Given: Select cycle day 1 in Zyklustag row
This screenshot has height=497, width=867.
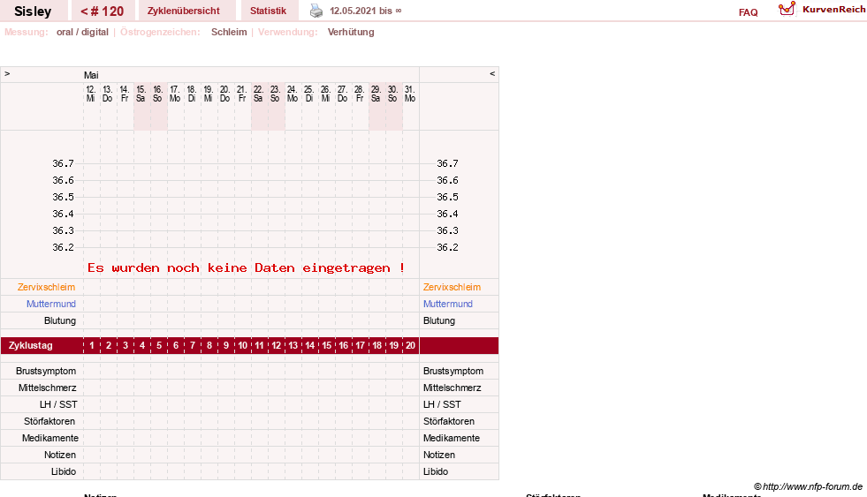Looking at the screenshot, I should pos(92,345).
